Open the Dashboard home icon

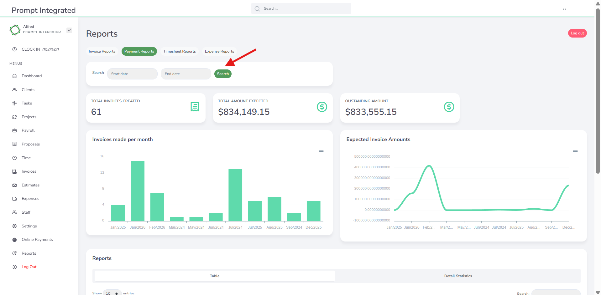point(14,76)
